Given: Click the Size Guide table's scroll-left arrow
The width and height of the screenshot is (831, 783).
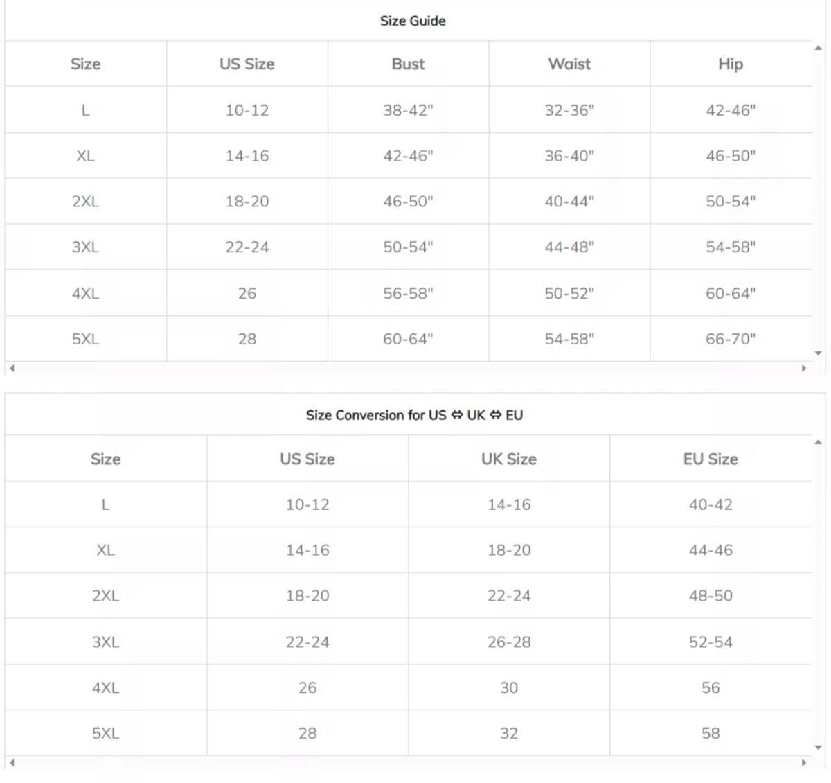Looking at the screenshot, I should pos(12,368).
